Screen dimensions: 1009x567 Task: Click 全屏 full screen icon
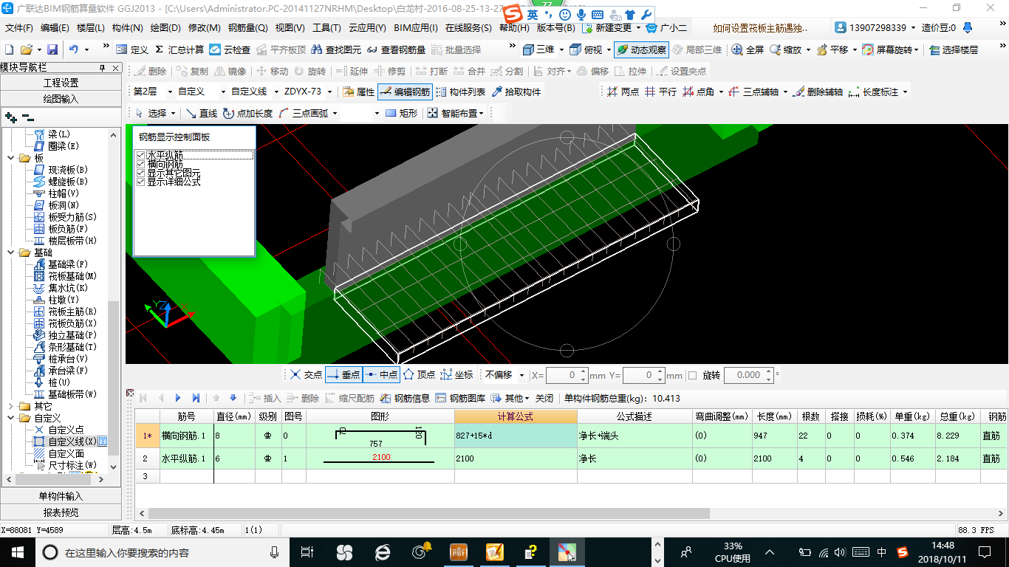[x=748, y=49]
